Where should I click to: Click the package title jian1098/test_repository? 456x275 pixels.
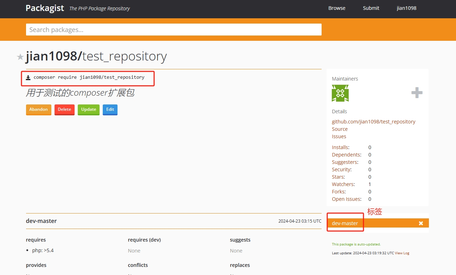pos(96,56)
